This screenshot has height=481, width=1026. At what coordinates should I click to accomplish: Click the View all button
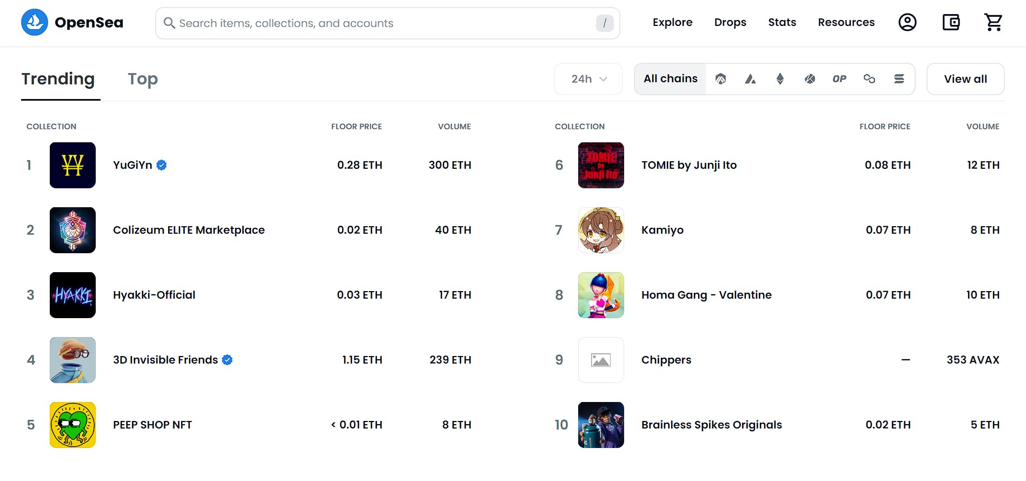[965, 79]
